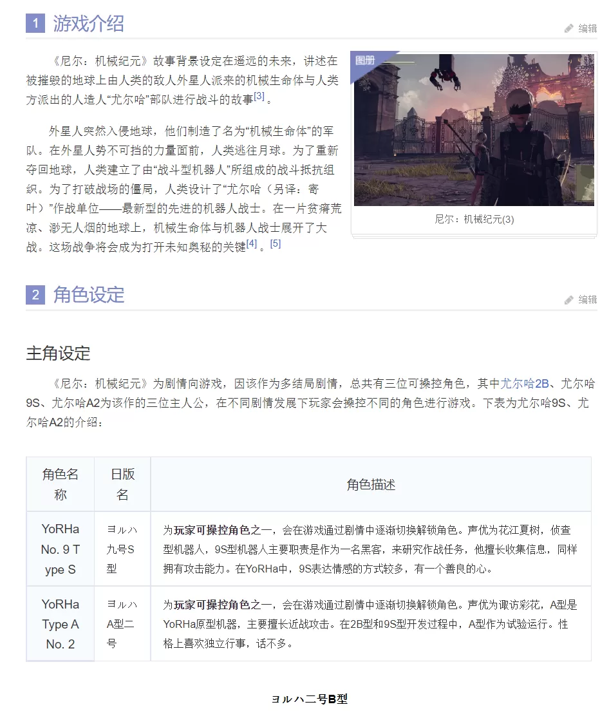This screenshot has width=600, height=718.
Task: Click the 游戏介绍 section heading
Action: tap(88, 24)
